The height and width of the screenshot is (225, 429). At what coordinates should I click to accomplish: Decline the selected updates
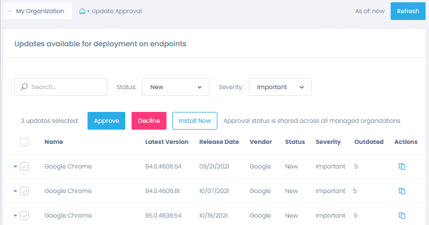149,120
